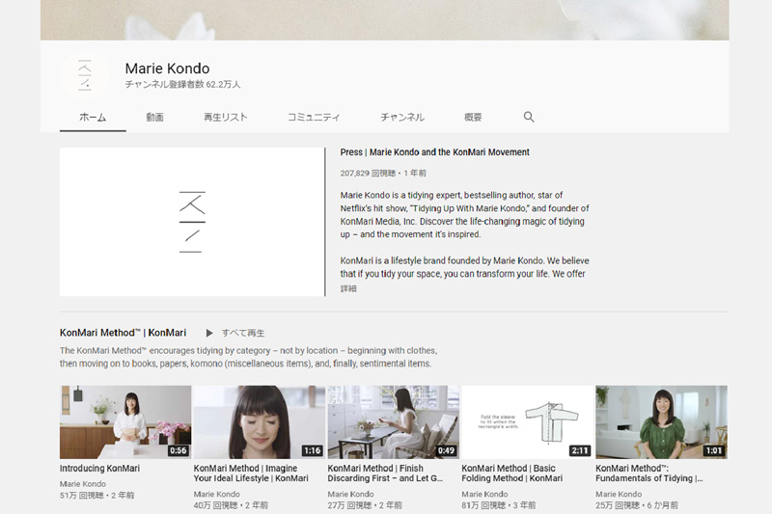Open the Introducing KonMari video thumbnail
This screenshot has width=772, height=514.
pos(125,422)
